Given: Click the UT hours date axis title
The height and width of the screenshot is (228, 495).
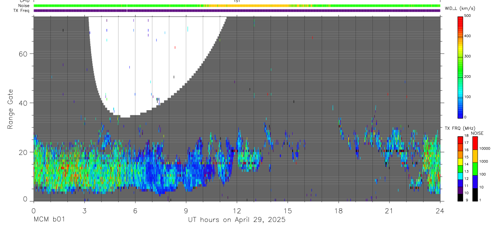Looking at the screenshot, I should (237, 220).
